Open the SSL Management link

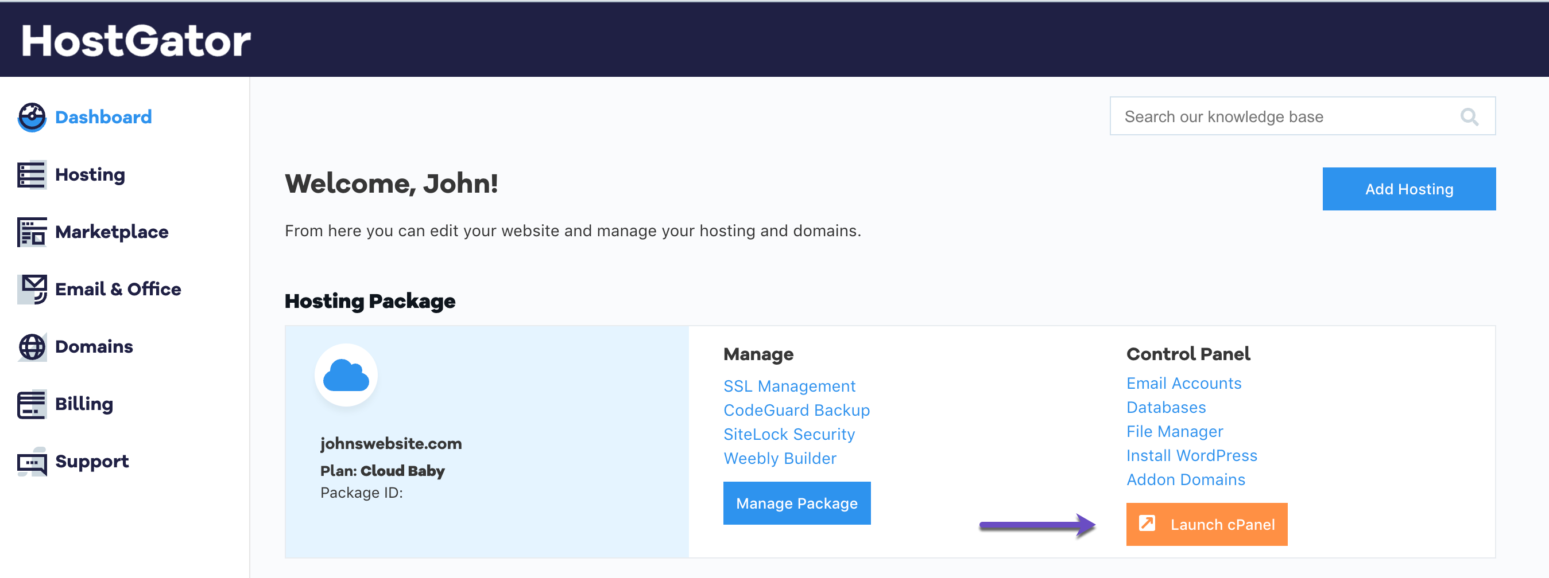tap(789, 386)
